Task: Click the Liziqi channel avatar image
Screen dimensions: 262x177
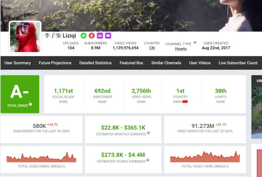Action: [25, 37]
